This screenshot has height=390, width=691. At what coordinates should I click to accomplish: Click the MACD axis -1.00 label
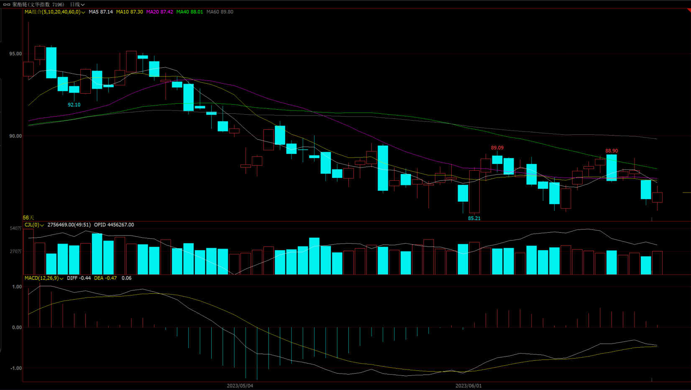(x=16, y=368)
